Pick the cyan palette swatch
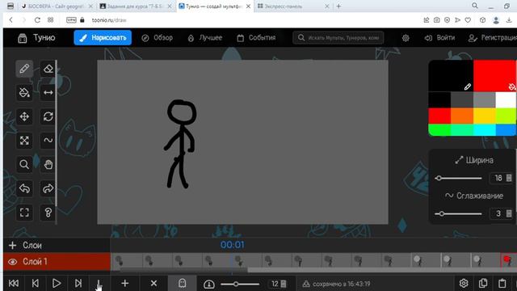The width and height of the screenshot is (517, 291). click(484, 129)
